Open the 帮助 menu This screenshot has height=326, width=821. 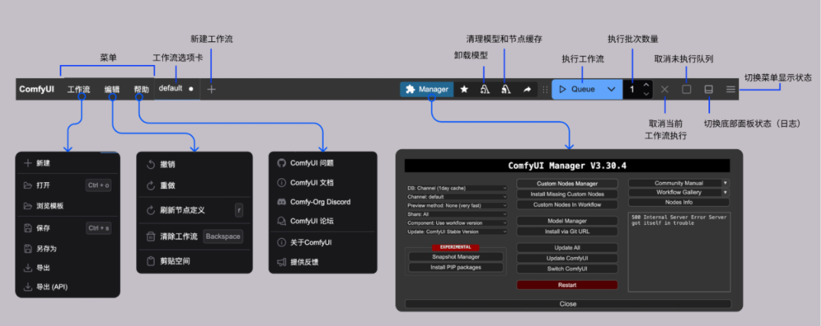pyautogui.click(x=142, y=90)
